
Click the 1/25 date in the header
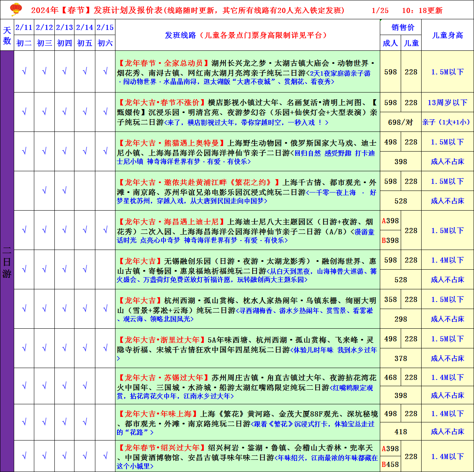(380, 11)
